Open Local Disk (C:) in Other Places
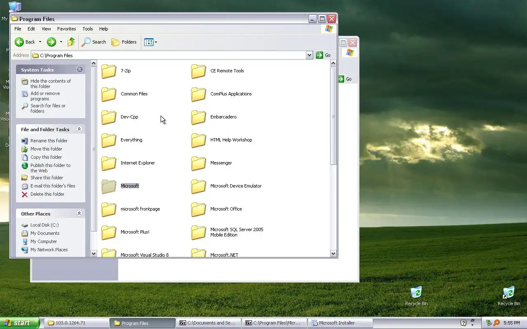The image size is (527, 329). click(44, 225)
